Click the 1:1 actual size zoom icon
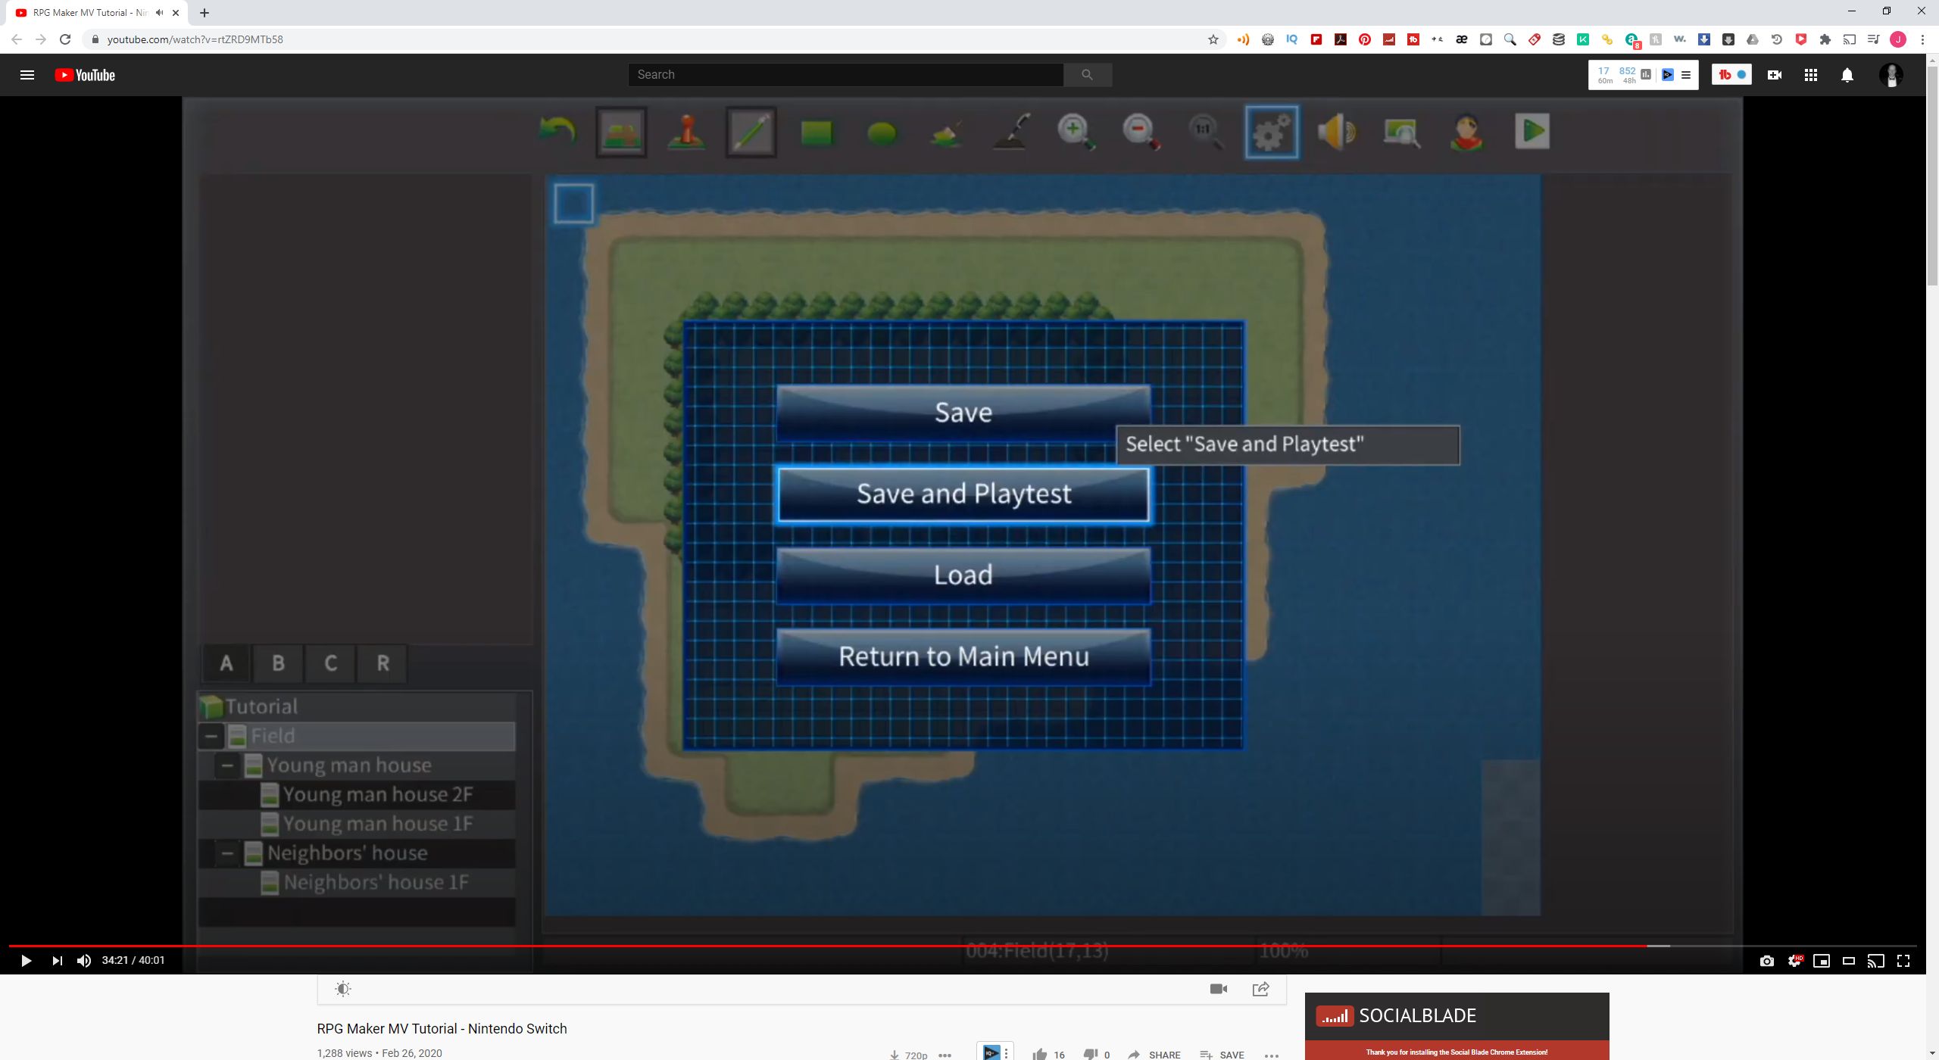The width and height of the screenshot is (1939, 1060). 1206,132
